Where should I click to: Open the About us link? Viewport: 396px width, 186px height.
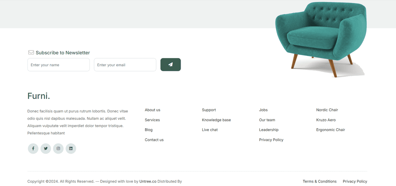152,110
